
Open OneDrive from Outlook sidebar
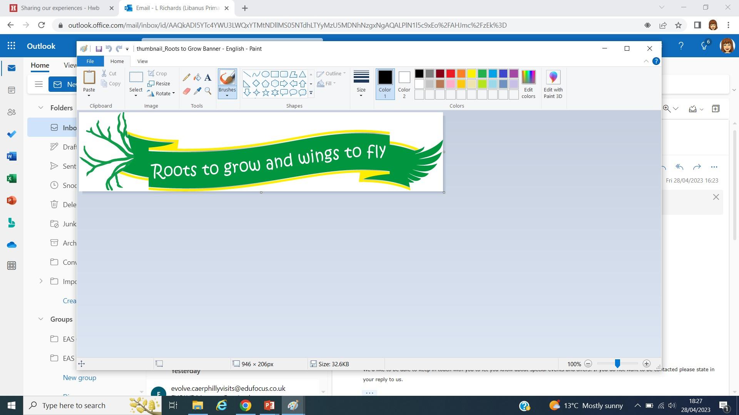point(12,245)
